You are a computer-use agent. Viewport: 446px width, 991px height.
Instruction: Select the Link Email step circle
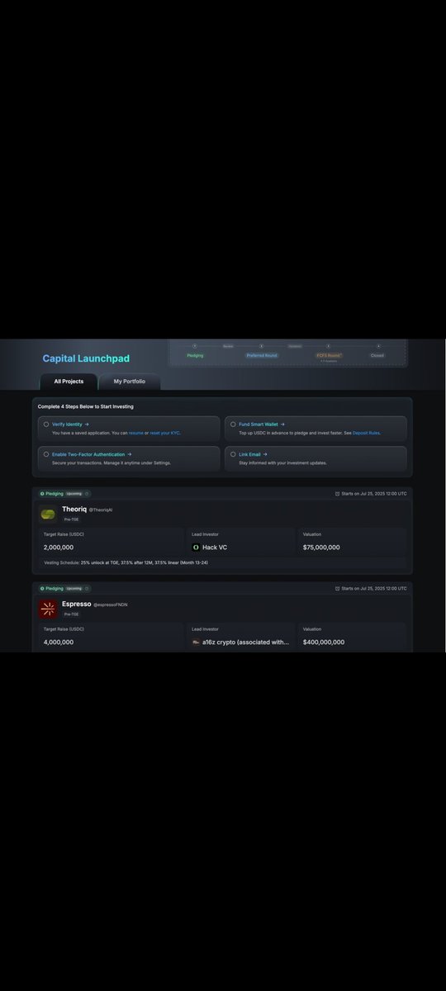point(233,454)
